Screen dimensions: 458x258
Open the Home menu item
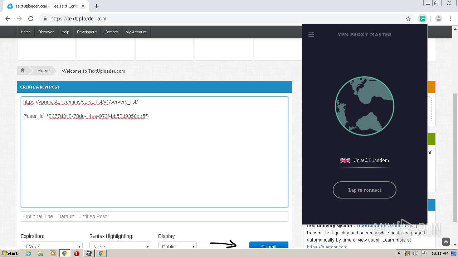coord(26,32)
